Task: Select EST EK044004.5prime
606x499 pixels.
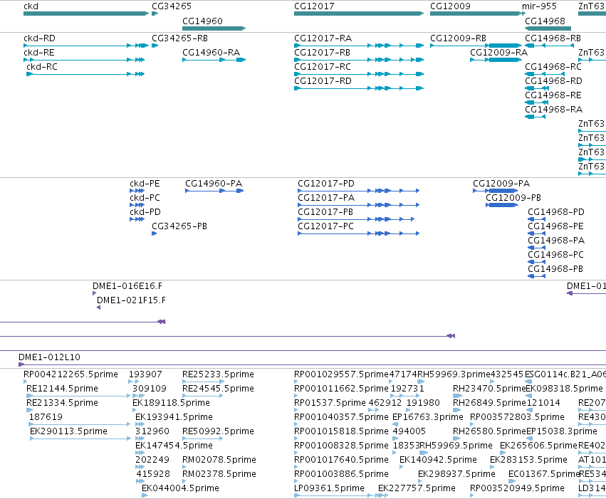Action: pyautogui.click(x=180, y=488)
